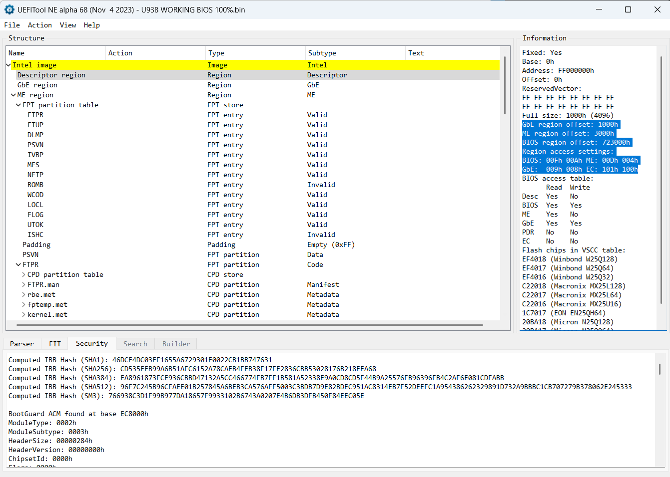Click 'EF4018 (Winbond W25Q128)' flash chip line
The width and height of the screenshot is (670, 477).
click(x=570, y=259)
